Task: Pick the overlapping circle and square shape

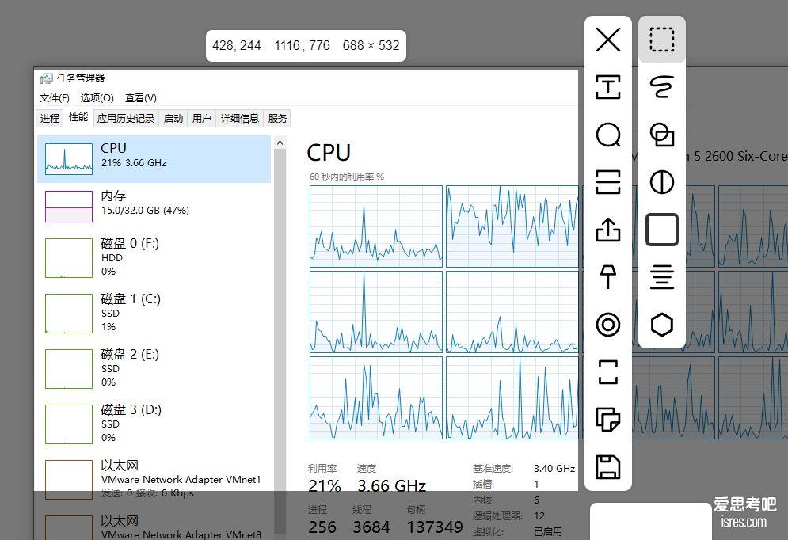Action: (662, 135)
